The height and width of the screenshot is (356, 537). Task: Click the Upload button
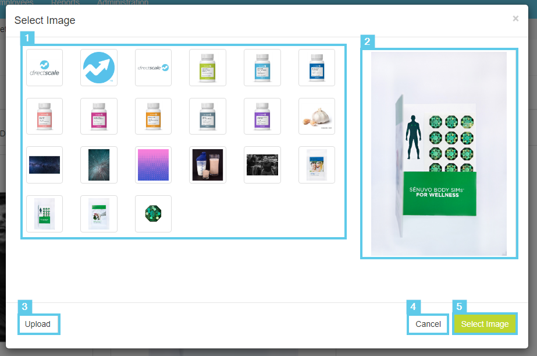pyautogui.click(x=38, y=324)
